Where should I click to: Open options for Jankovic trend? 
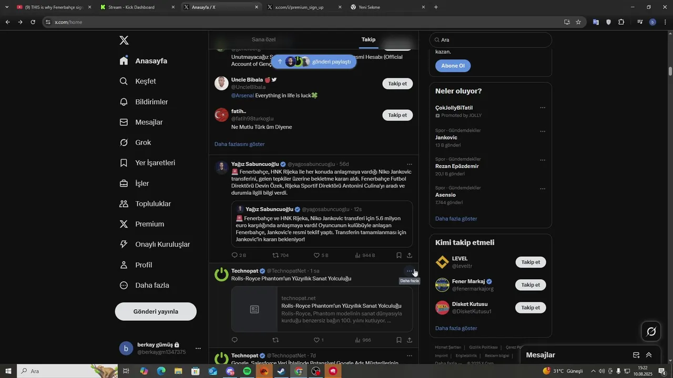tap(543, 131)
